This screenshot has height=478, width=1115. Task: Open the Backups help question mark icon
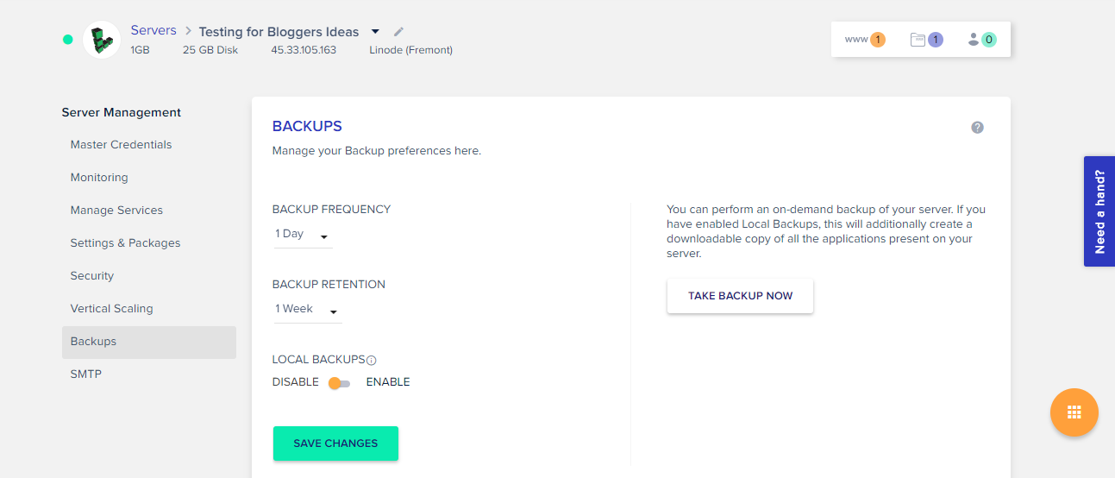tap(977, 128)
